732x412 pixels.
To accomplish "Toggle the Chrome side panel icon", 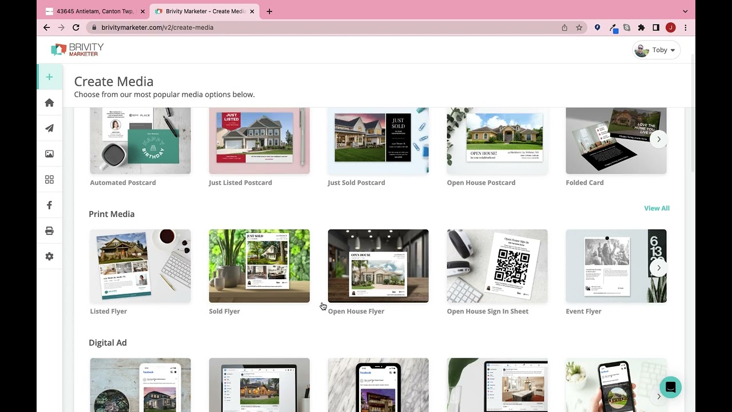I will click(656, 27).
